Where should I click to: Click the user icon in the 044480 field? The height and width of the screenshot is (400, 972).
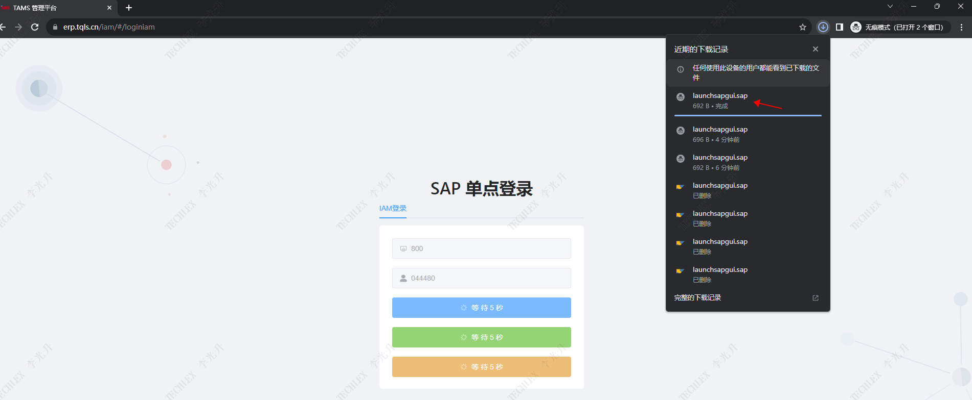403,278
